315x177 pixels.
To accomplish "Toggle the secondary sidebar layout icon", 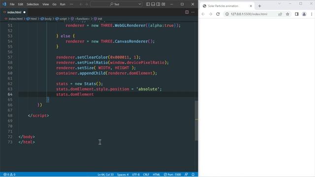I will (x=158, y=4).
